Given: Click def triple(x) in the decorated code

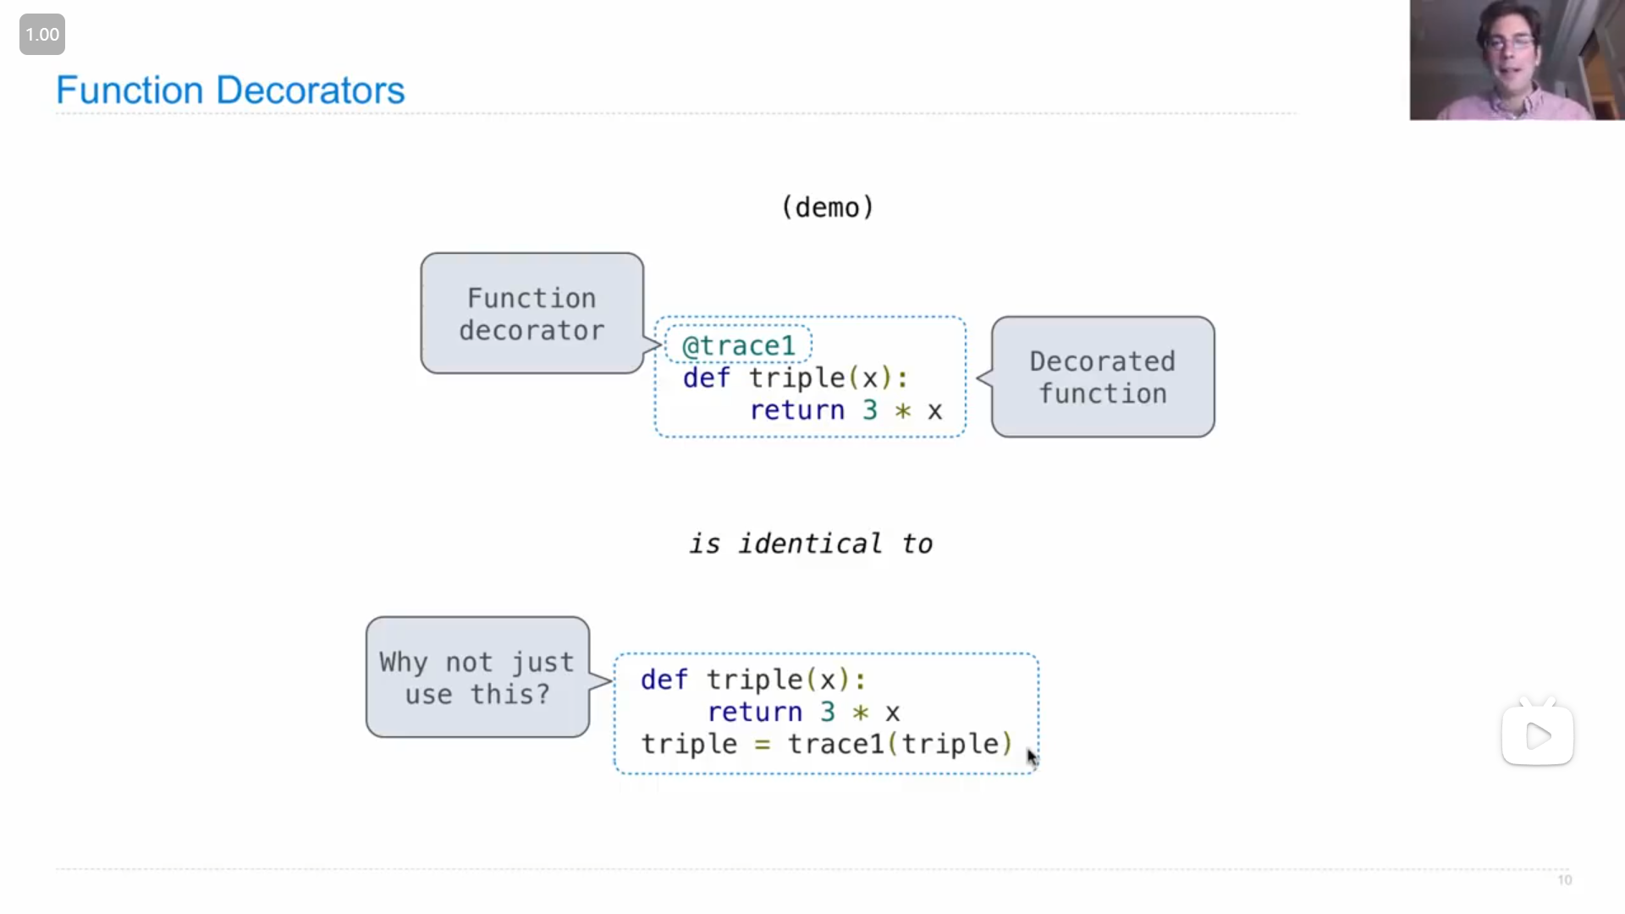Looking at the screenshot, I should (x=796, y=377).
